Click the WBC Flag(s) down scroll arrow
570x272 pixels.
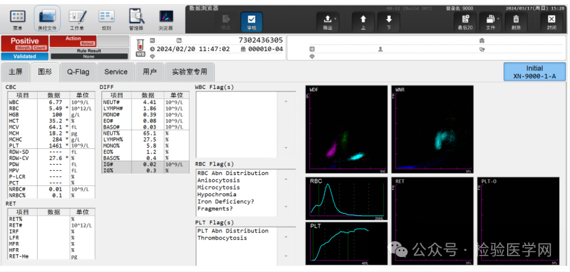[x=286, y=148]
